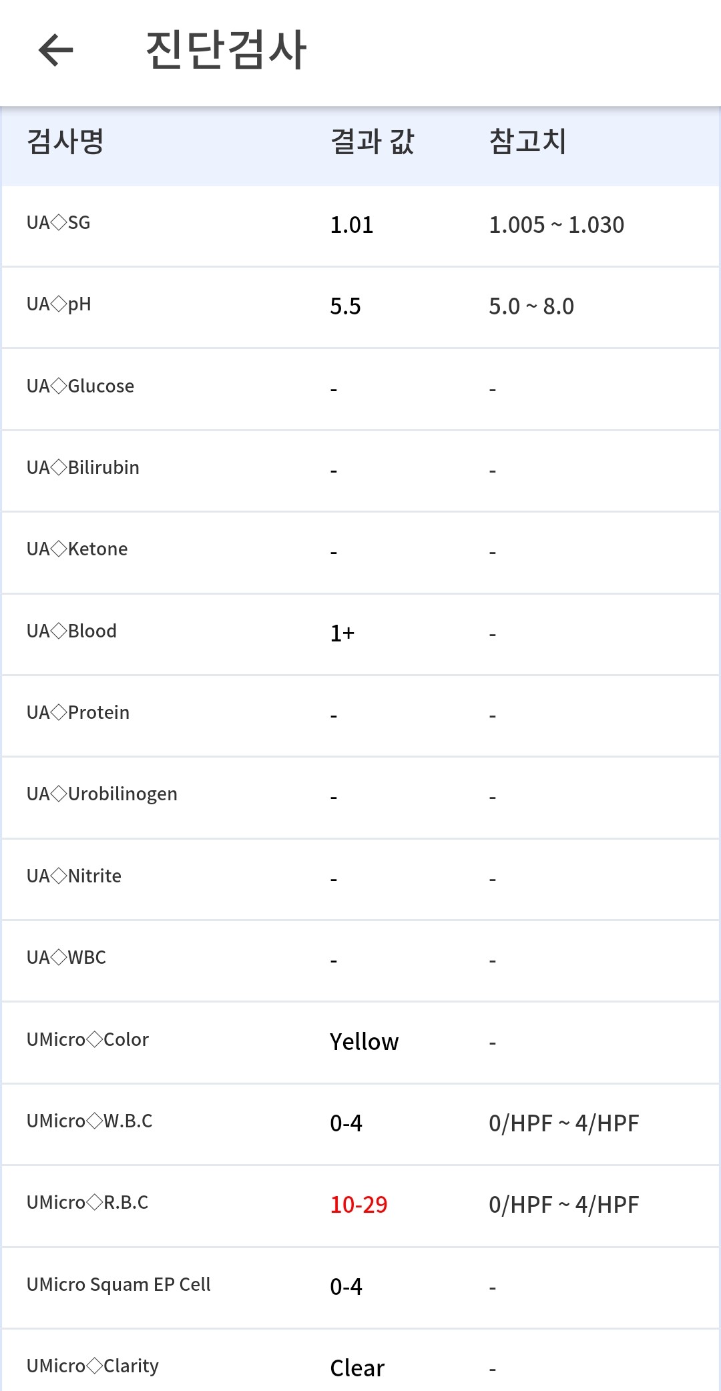Image resolution: width=721 pixels, height=1391 pixels.
Task: Click the UMicro Color Yellow value
Action: (365, 1042)
